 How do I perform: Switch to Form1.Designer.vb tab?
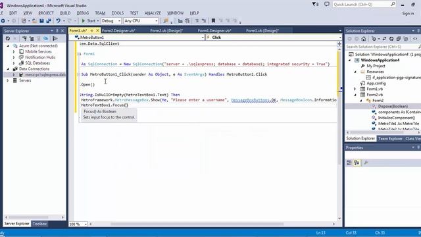[x=214, y=31]
